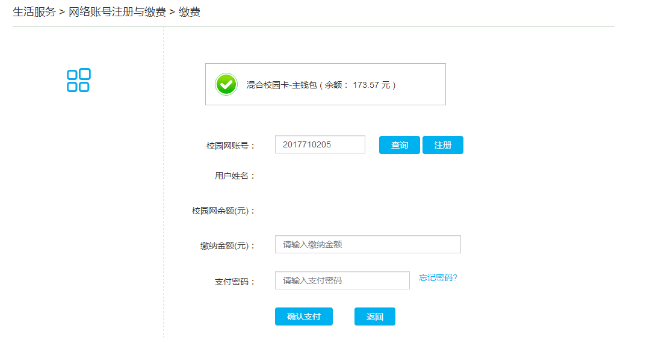This screenshot has width=653, height=355.
Task: Click the 缴纳金额(元) label
Action: pos(228,245)
